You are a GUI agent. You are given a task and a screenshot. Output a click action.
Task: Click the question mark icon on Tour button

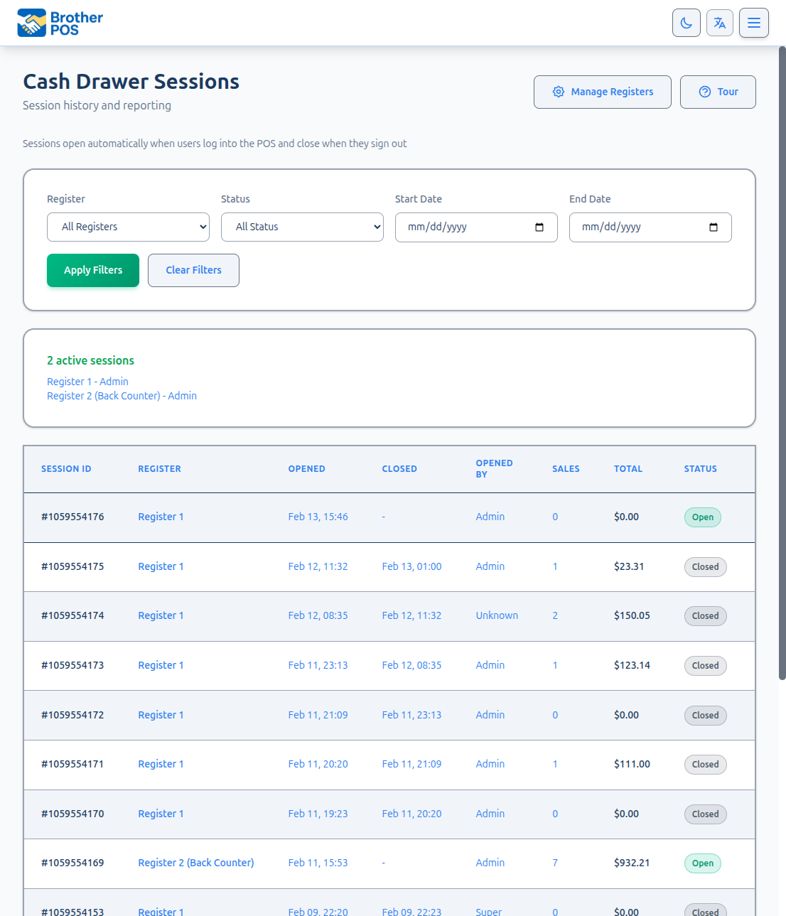[x=704, y=92]
